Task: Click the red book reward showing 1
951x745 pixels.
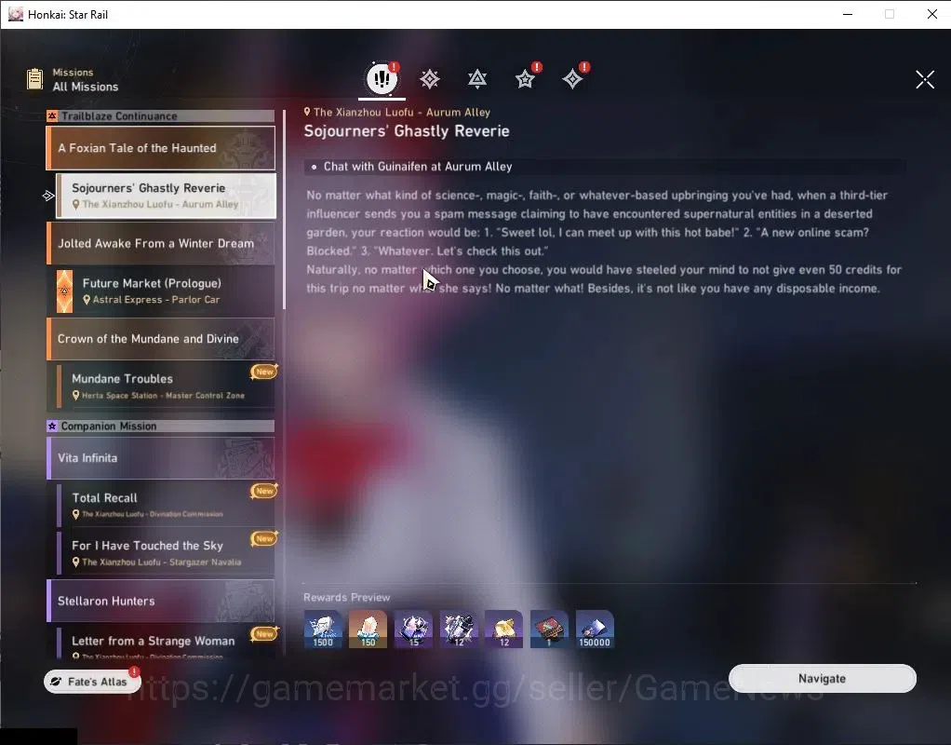Action: coord(550,630)
